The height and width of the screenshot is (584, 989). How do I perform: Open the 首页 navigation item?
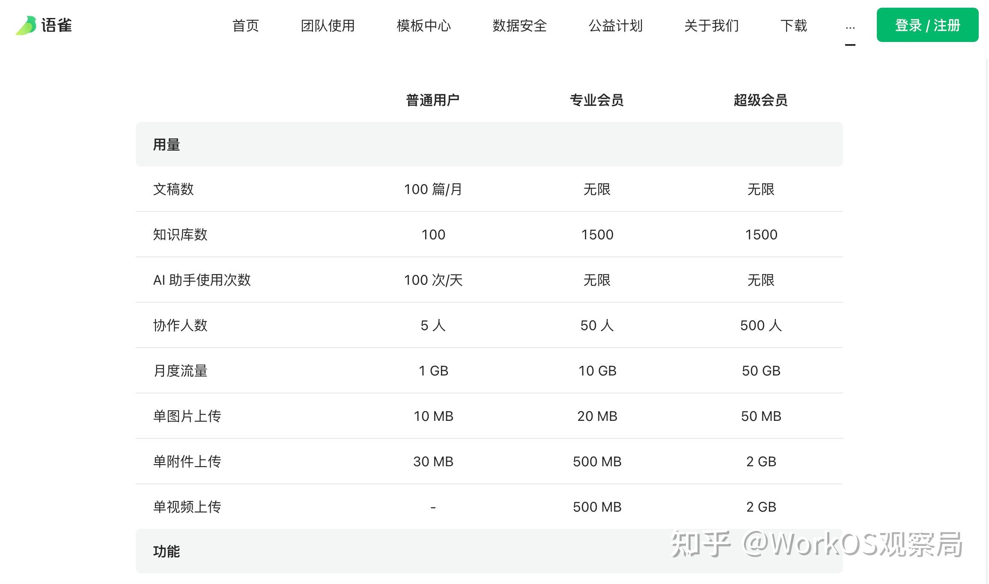245,26
